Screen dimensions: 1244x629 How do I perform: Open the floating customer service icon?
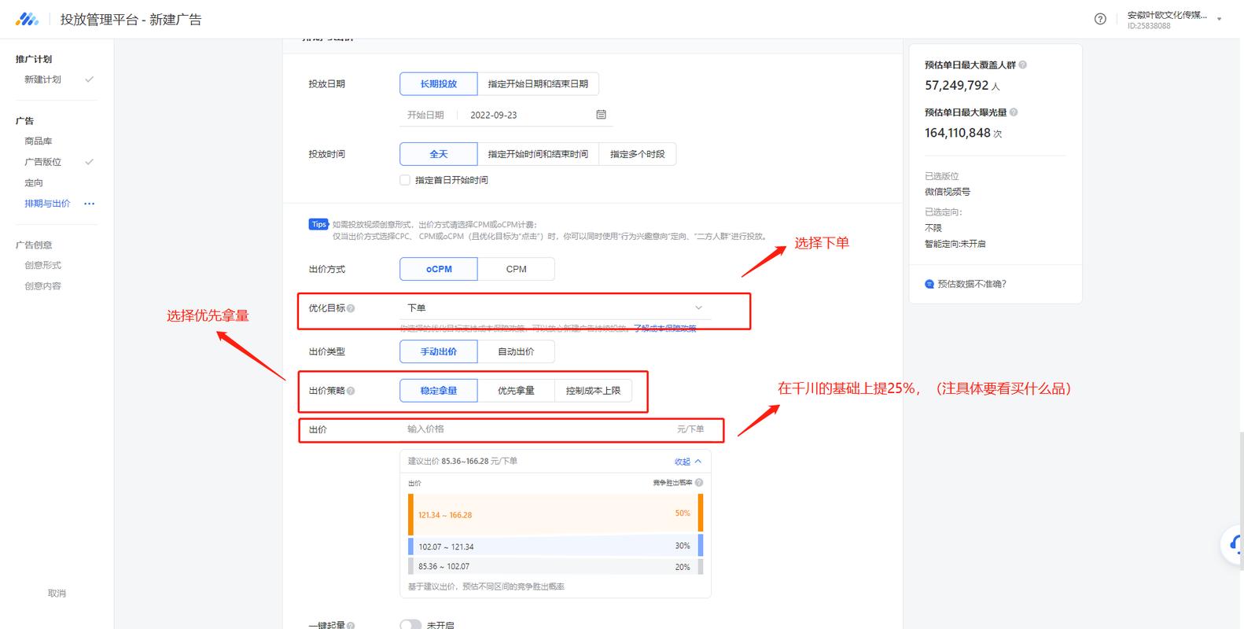tap(1235, 544)
